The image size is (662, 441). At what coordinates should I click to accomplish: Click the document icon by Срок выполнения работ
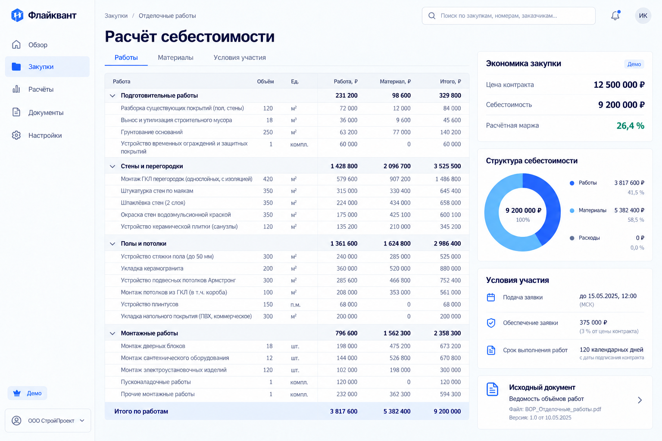click(x=491, y=350)
